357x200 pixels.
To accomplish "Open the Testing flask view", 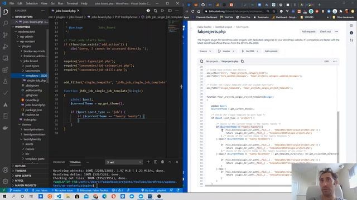I will point(5,81).
